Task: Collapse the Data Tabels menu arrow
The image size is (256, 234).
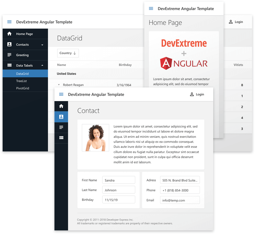Action: 42,65
